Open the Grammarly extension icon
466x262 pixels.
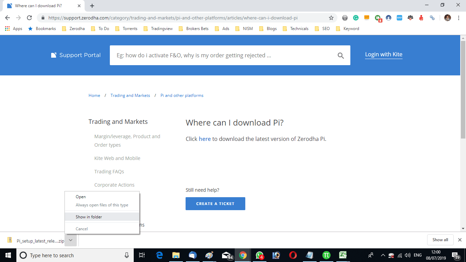(x=356, y=18)
